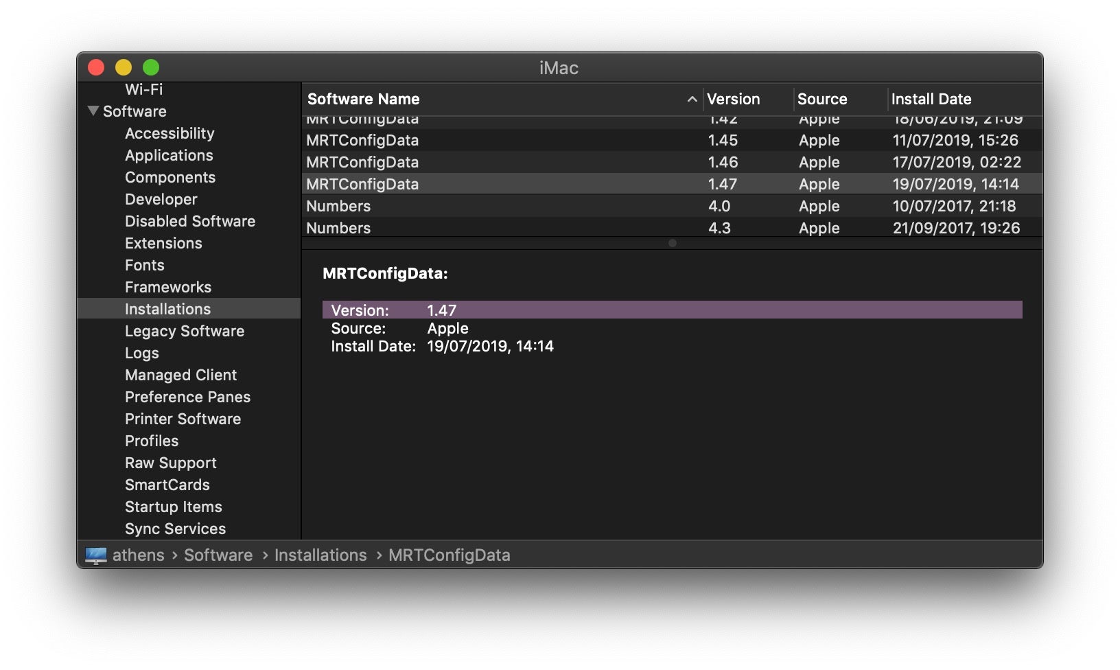Open the Accessibility sidebar item
The image size is (1120, 670).
click(x=170, y=133)
